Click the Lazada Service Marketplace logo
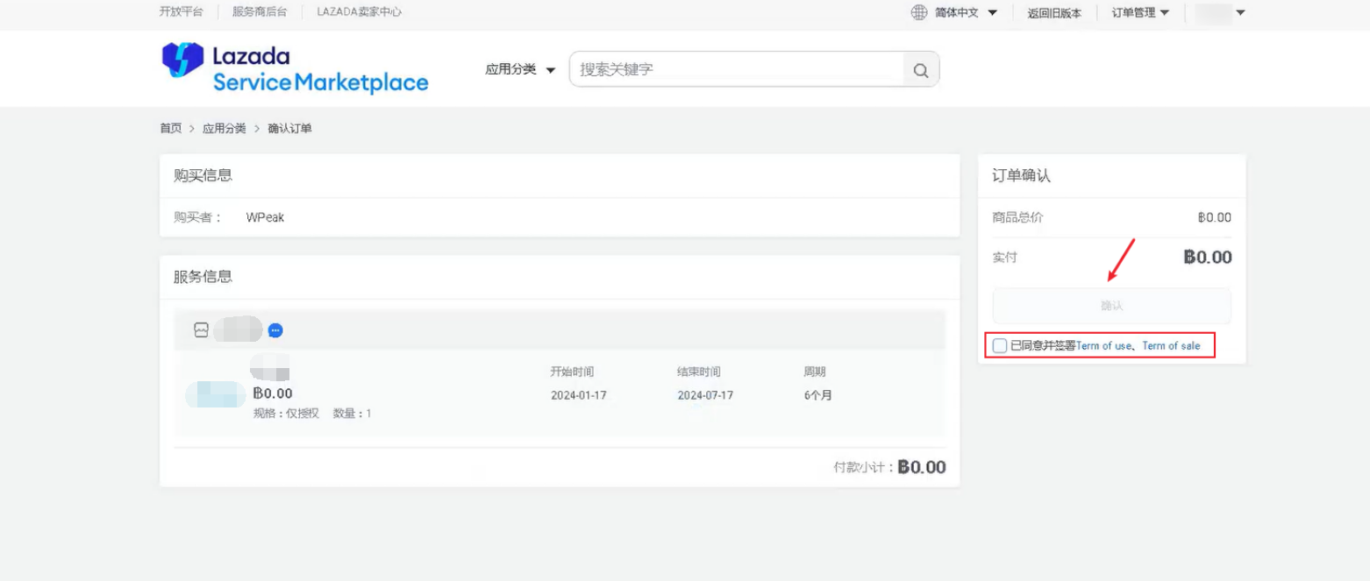Screen dimensions: 1370x581 (295, 68)
